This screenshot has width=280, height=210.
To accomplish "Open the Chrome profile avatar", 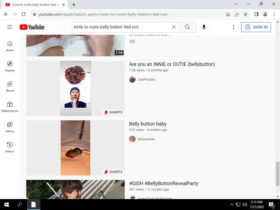I will pos(265,14).
